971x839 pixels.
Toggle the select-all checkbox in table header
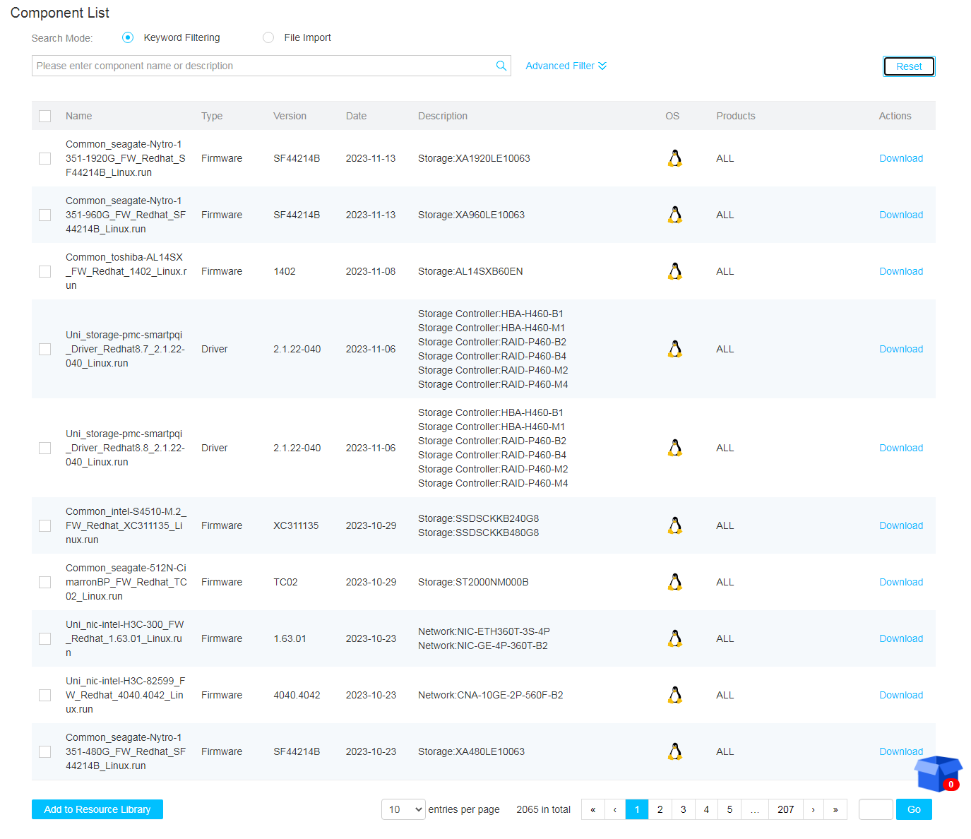pyautogui.click(x=45, y=116)
